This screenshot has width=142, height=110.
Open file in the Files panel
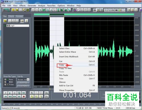pos(5,21)
